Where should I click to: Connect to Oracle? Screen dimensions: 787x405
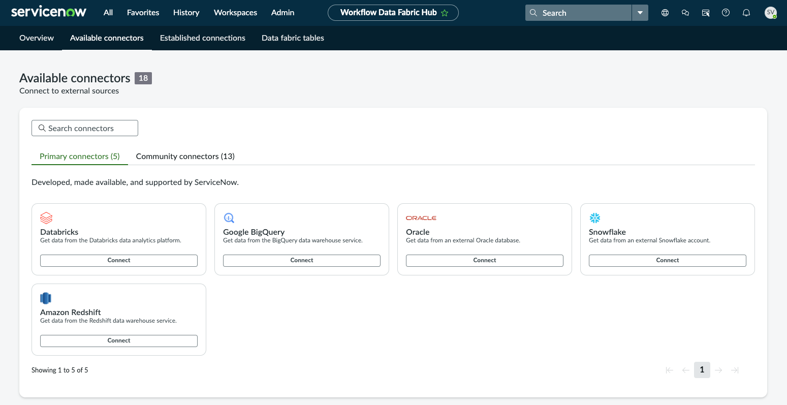(485, 260)
